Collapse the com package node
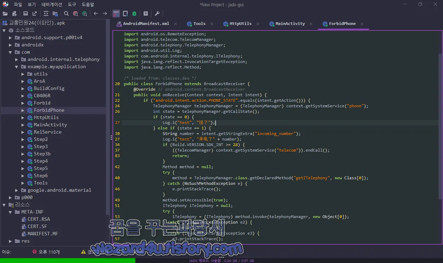Image resolution: width=443 pixels, height=263 pixels. (10, 52)
